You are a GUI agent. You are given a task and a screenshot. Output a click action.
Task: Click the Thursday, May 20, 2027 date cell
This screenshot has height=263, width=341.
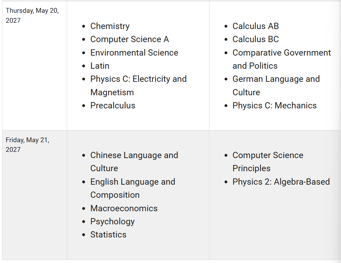click(34, 66)
